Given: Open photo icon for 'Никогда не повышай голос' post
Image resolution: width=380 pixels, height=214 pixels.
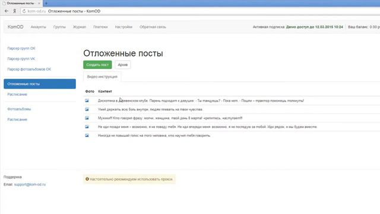Looking at the screenshot, I should 87,136.
